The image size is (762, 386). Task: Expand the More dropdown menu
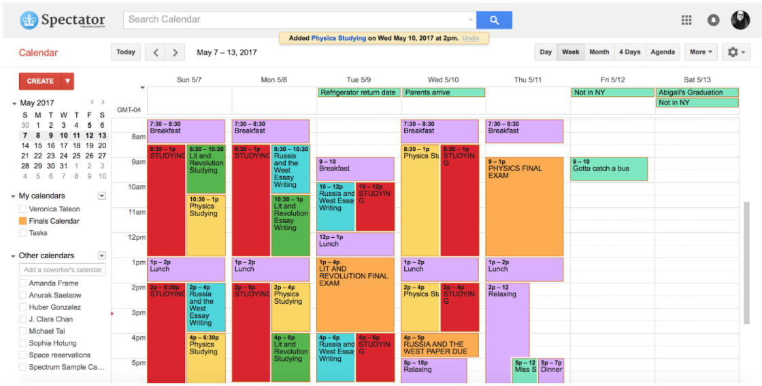(x=701, y=52)
